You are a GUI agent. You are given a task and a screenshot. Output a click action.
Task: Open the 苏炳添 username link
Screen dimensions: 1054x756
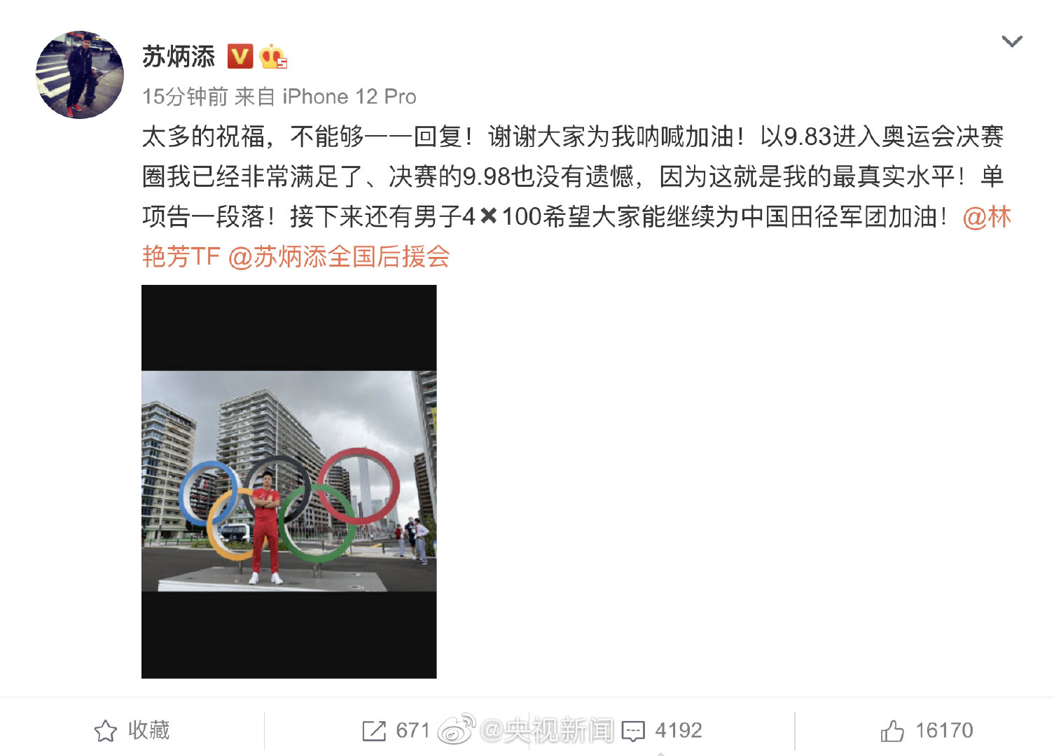click(x=179, y=57)
